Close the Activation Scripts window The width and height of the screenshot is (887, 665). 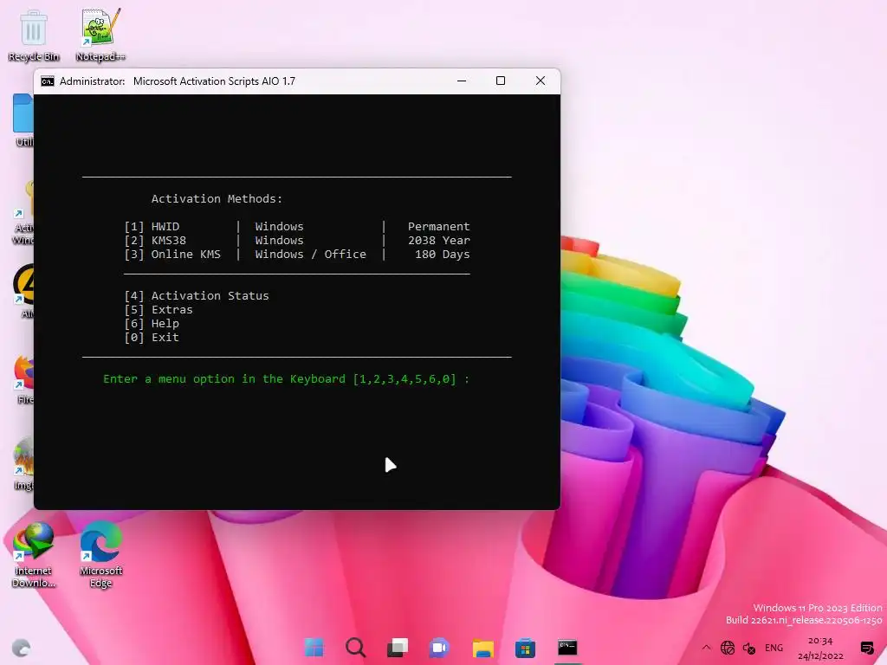pyautogui.click(x=541, y=81)
